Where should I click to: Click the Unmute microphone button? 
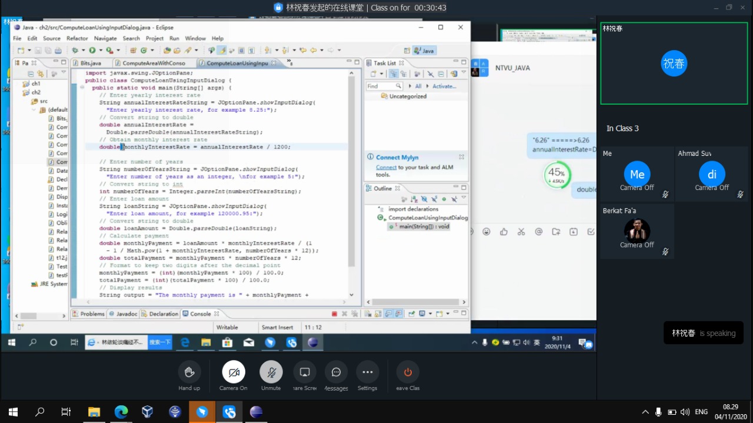pyautogui.click(x=271, y=372)
